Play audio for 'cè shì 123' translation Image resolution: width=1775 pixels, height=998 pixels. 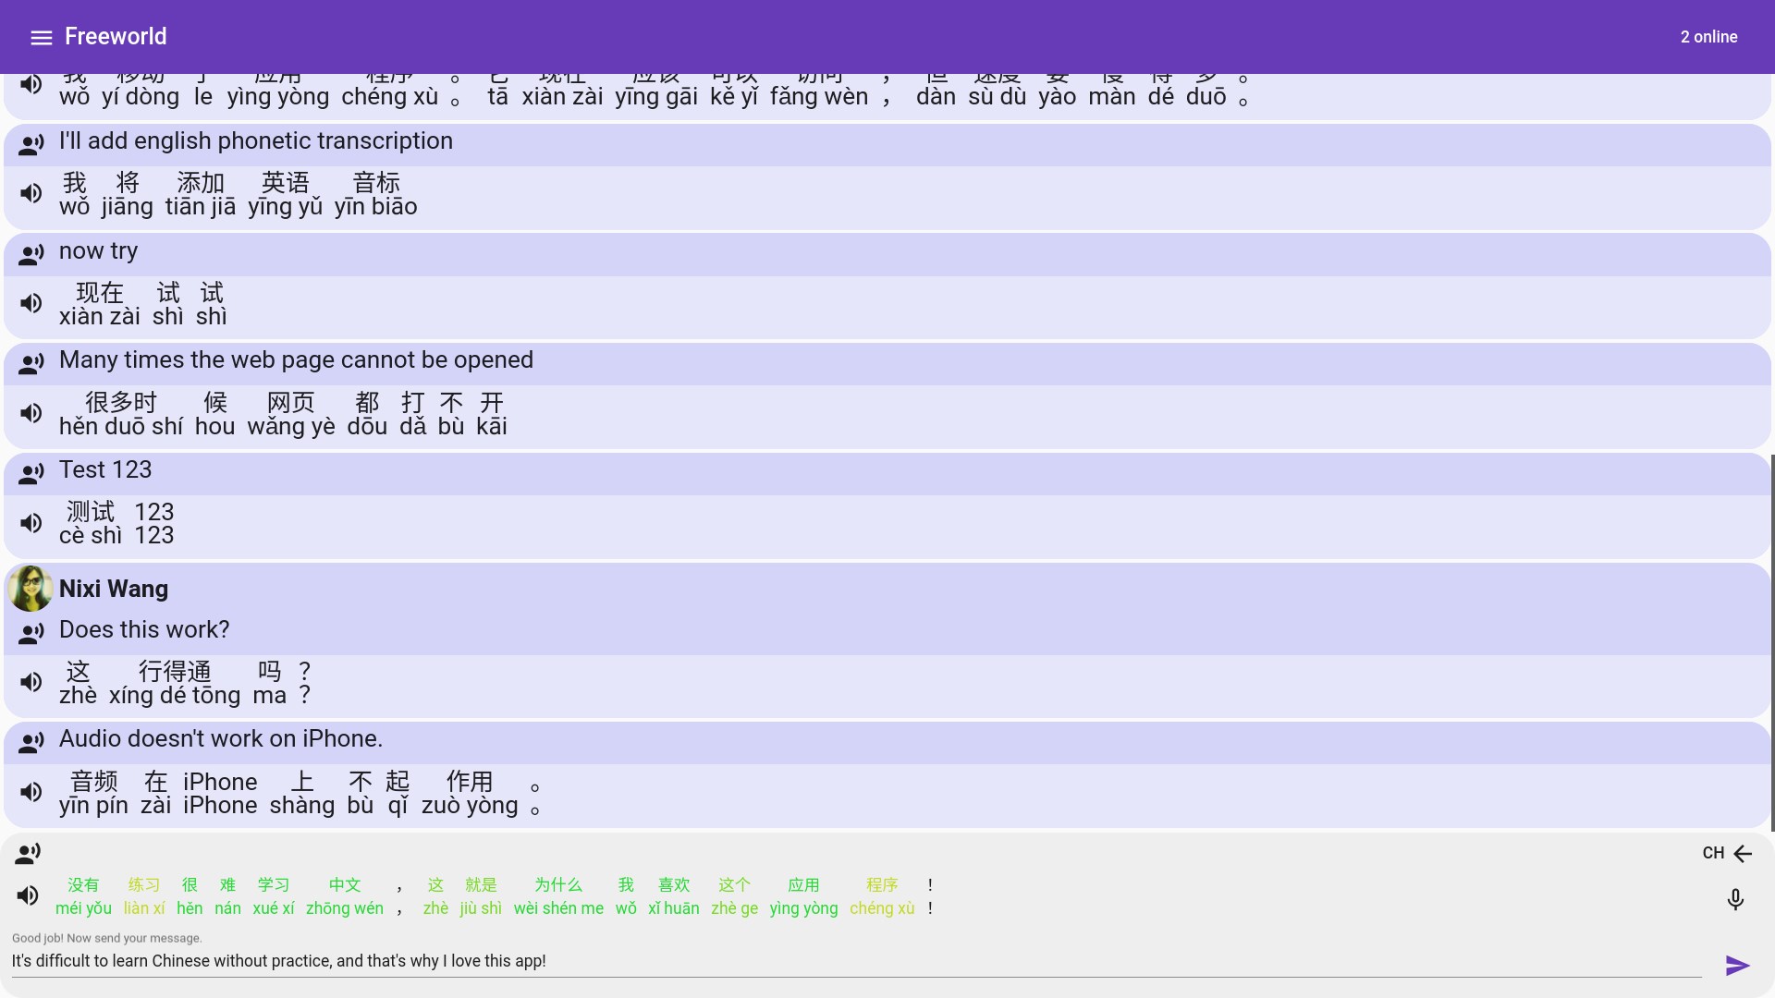31,523
